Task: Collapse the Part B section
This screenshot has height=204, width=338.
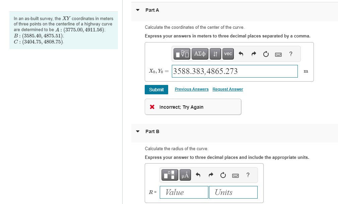Action: pyautogui.click(x=137, y=131)
